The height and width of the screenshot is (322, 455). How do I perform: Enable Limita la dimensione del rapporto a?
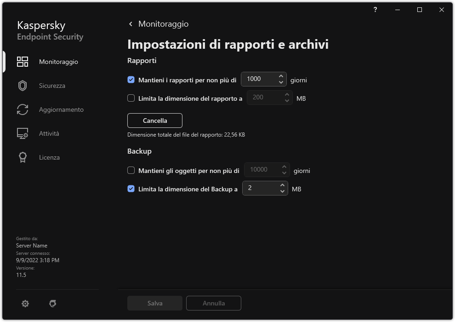131,98
